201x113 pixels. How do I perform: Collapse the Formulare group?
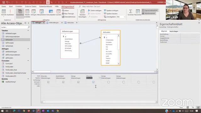click(28, 61)
